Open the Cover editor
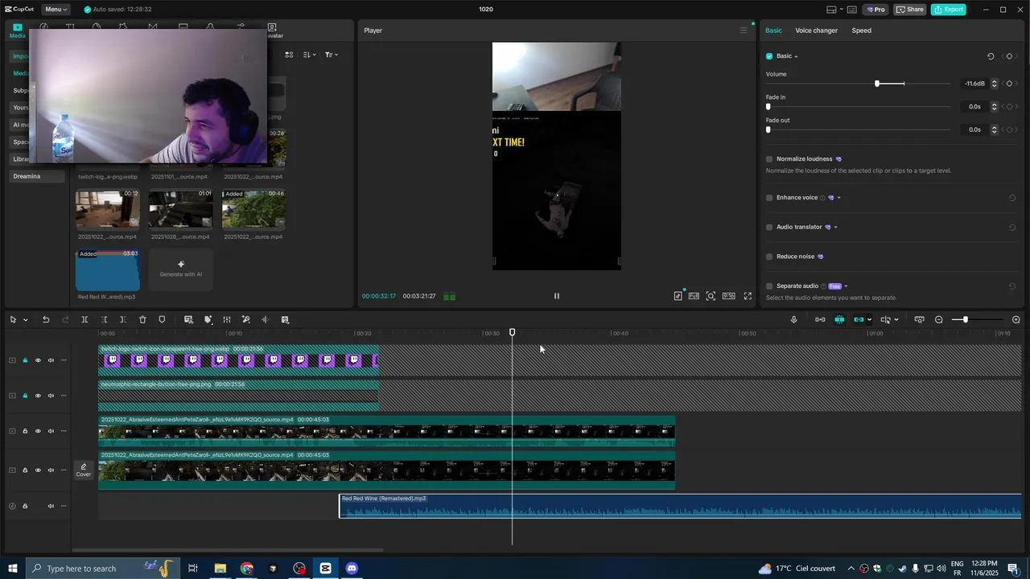The height and width of the screenshot is (579, 1030). [84, 470]
